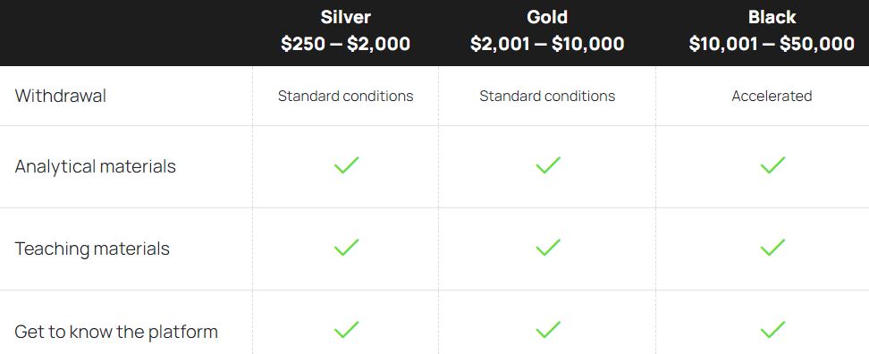Click Black checkmark for Get to know the platform

point(772,330)
